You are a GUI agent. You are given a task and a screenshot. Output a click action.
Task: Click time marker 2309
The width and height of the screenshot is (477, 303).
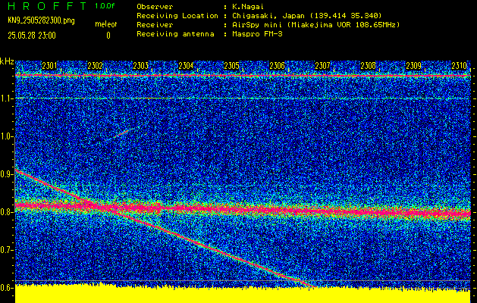[414, 65]
